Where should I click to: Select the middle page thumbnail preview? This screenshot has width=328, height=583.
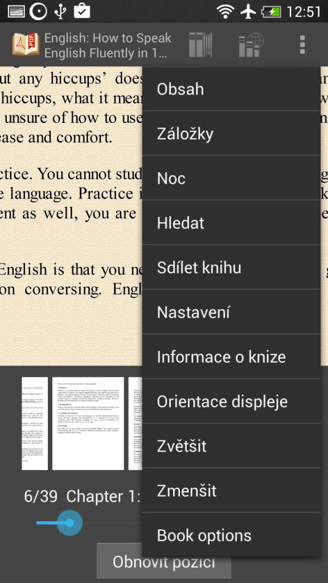pyautogui.click(x=88, y=424)
